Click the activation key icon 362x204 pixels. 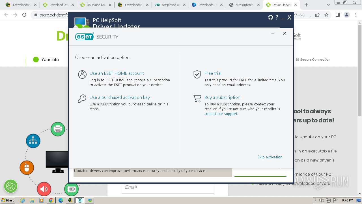click(82, 99)
